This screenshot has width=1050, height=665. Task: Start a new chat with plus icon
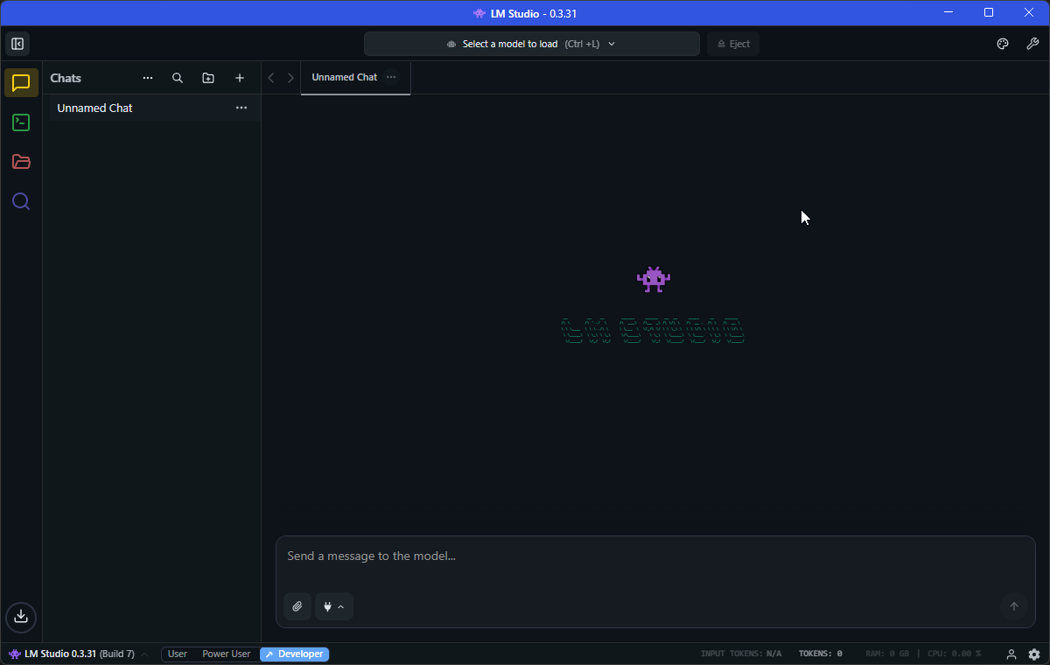pos(240,78)
